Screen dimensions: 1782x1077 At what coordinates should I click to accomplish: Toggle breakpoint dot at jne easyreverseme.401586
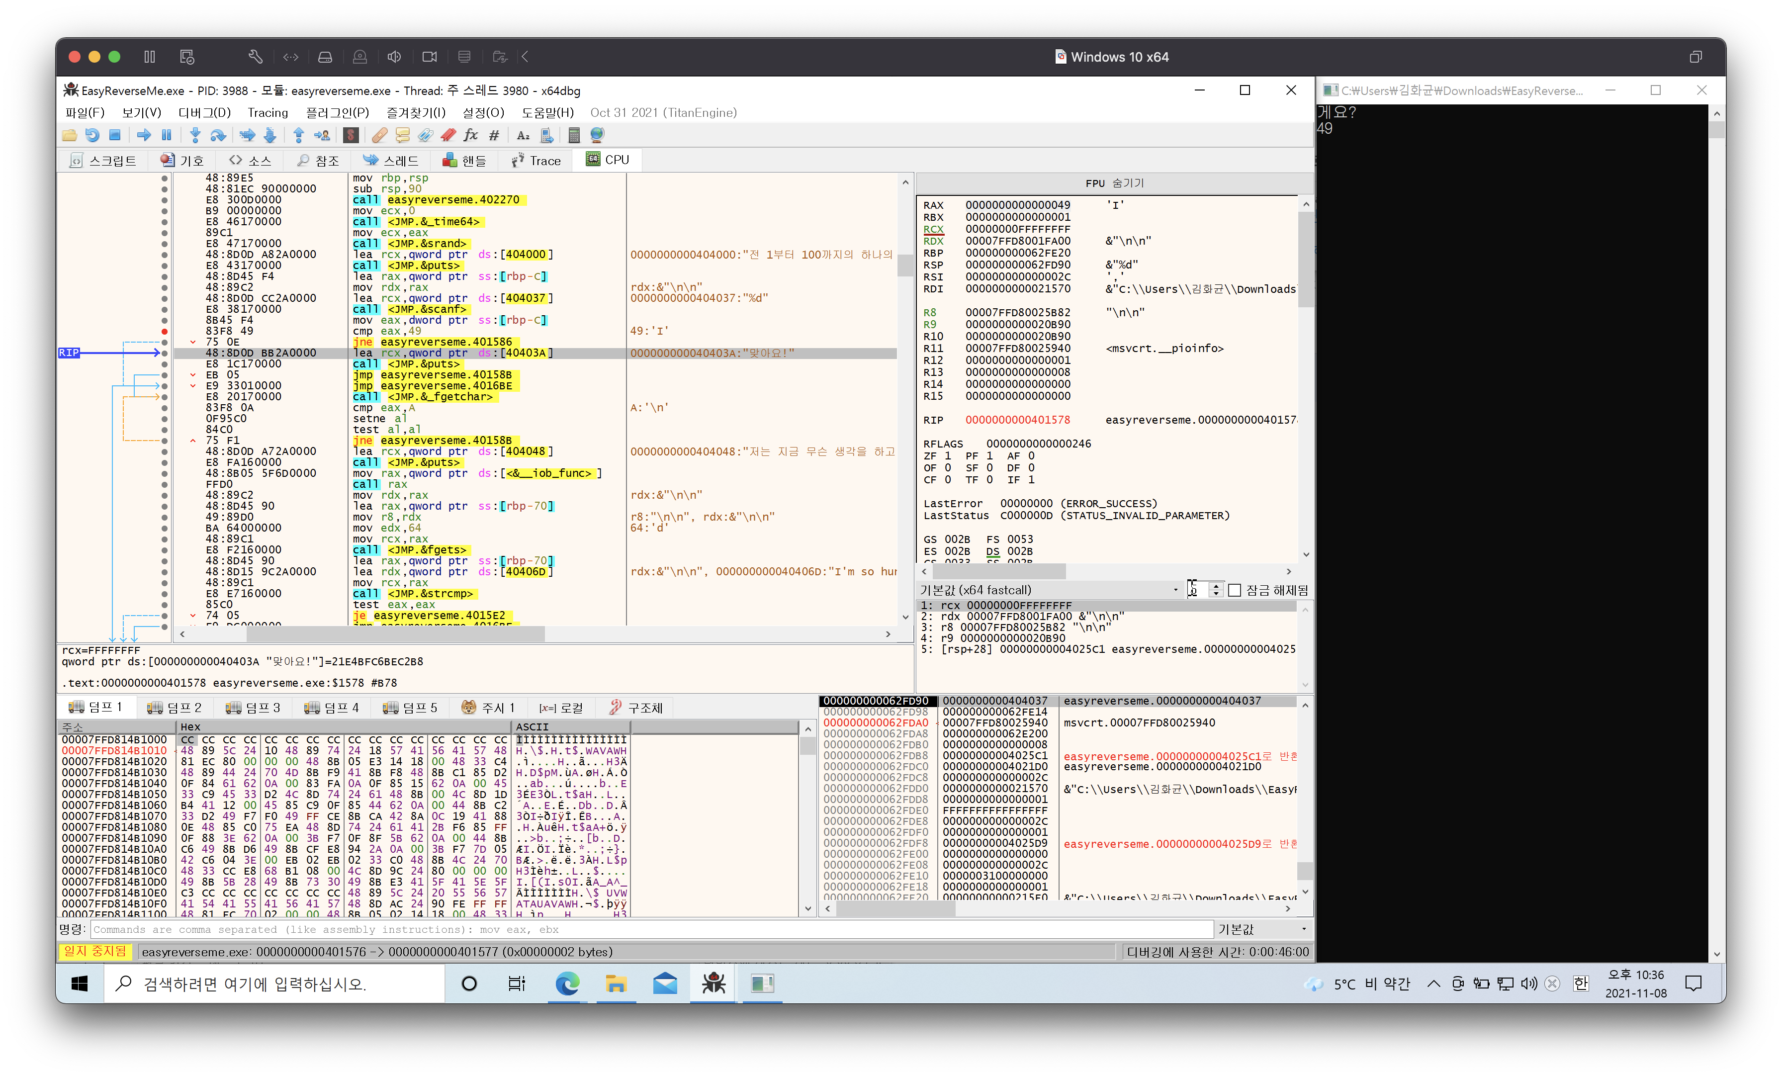[x=164, y=342]
